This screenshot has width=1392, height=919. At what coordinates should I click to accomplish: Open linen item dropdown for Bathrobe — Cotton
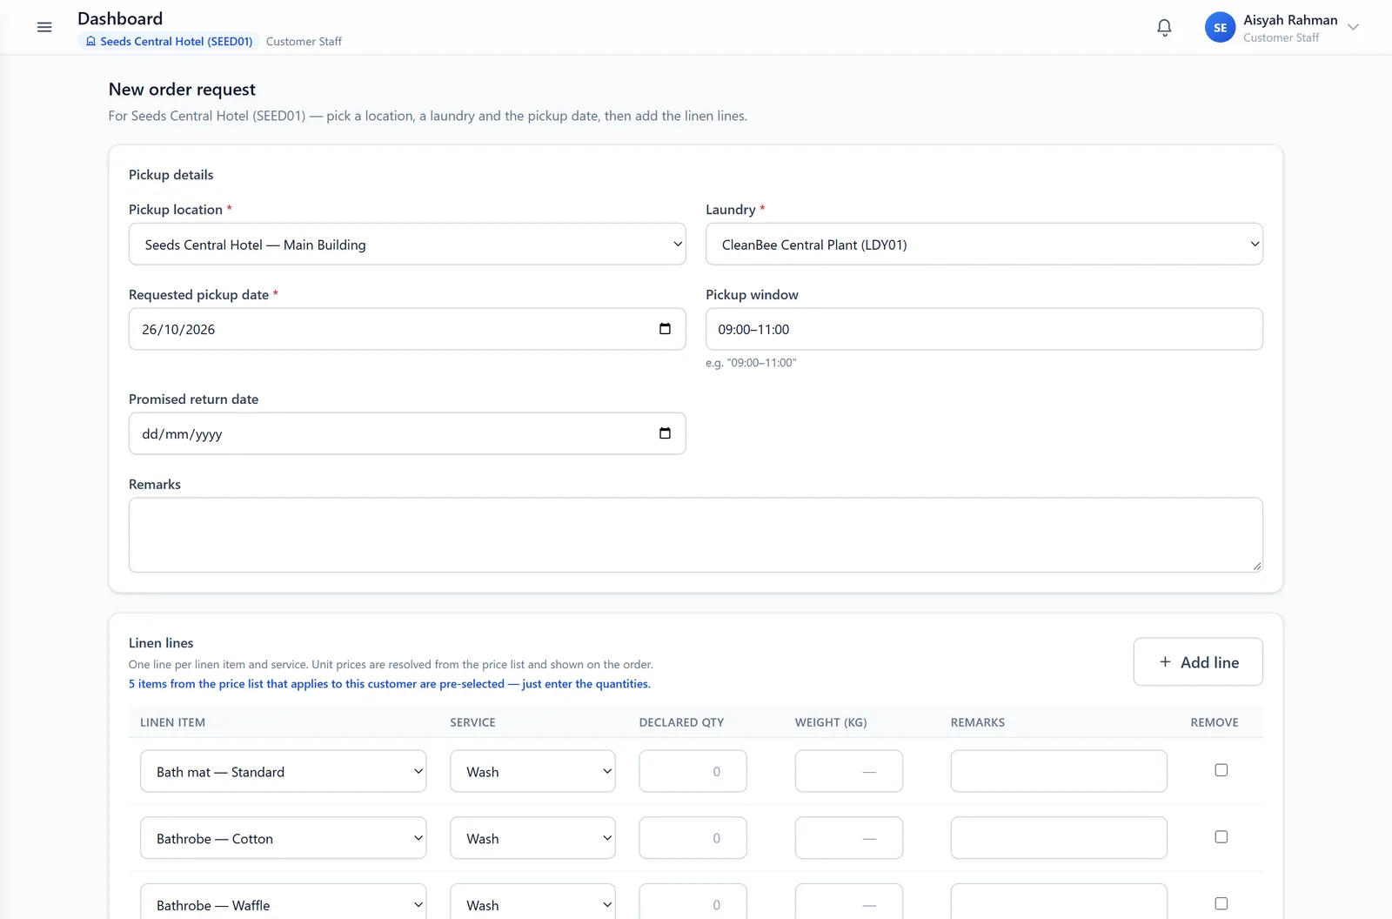(283, 839)
